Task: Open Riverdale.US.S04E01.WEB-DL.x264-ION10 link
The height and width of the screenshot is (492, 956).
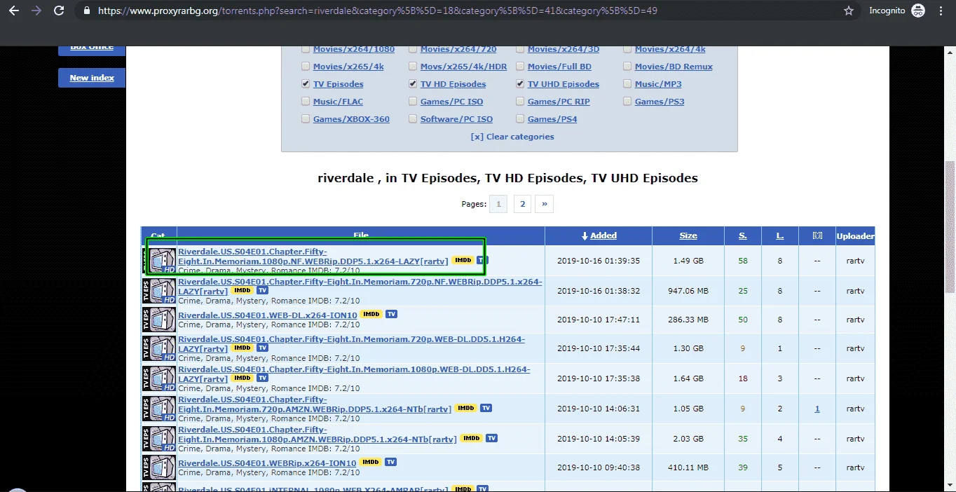Action: 268,314
